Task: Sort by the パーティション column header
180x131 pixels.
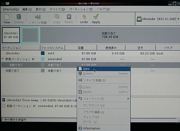Action: (x=21, y=48)
